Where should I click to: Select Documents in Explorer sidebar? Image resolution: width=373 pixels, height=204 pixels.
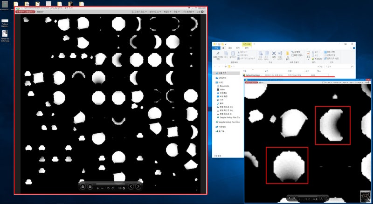(x=223, y=86)
